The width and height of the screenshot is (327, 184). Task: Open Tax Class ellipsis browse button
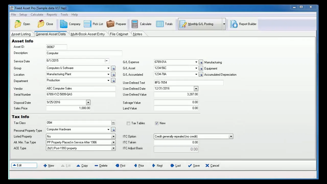pyautogui.click(x=113, y=123)
